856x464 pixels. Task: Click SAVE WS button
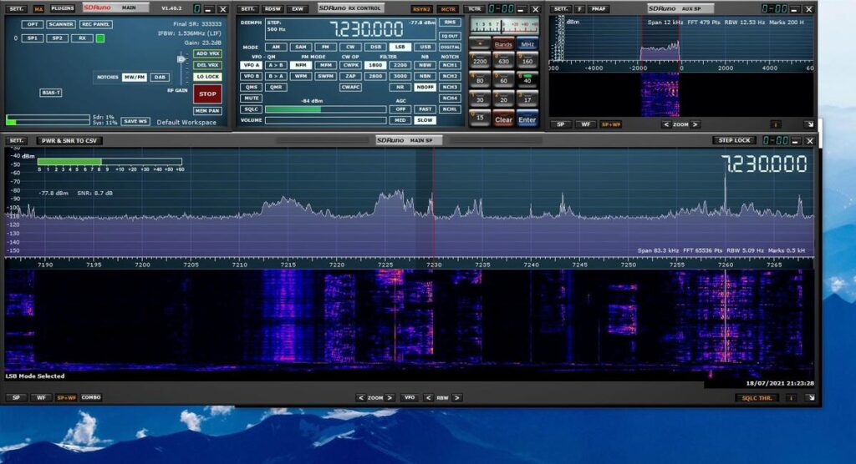[135, 121]
